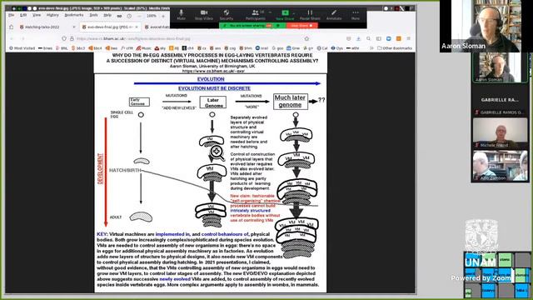This screenshot has width=533, height=300.
Task: Switch to the evo-devo-final.jpg tab
Action: (110, 27)
